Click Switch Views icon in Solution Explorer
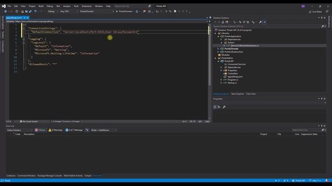This screenshot has height=186, width=332. (227, 22)
